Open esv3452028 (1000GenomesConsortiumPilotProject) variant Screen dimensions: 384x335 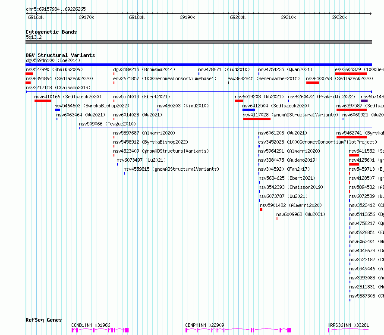(318, 142)
